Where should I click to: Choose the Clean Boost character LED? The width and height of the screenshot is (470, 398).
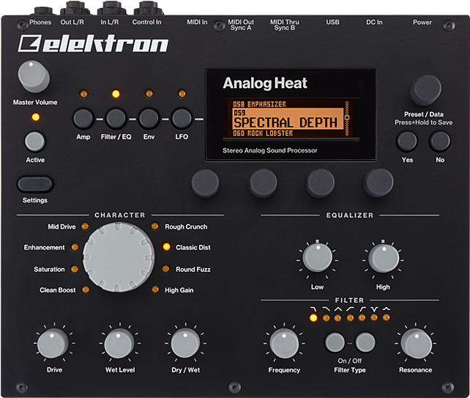86,290
